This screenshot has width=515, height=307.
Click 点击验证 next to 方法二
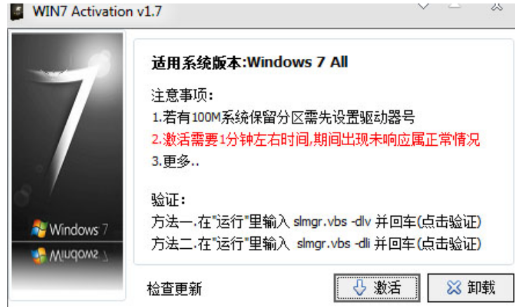pos(449,244)
